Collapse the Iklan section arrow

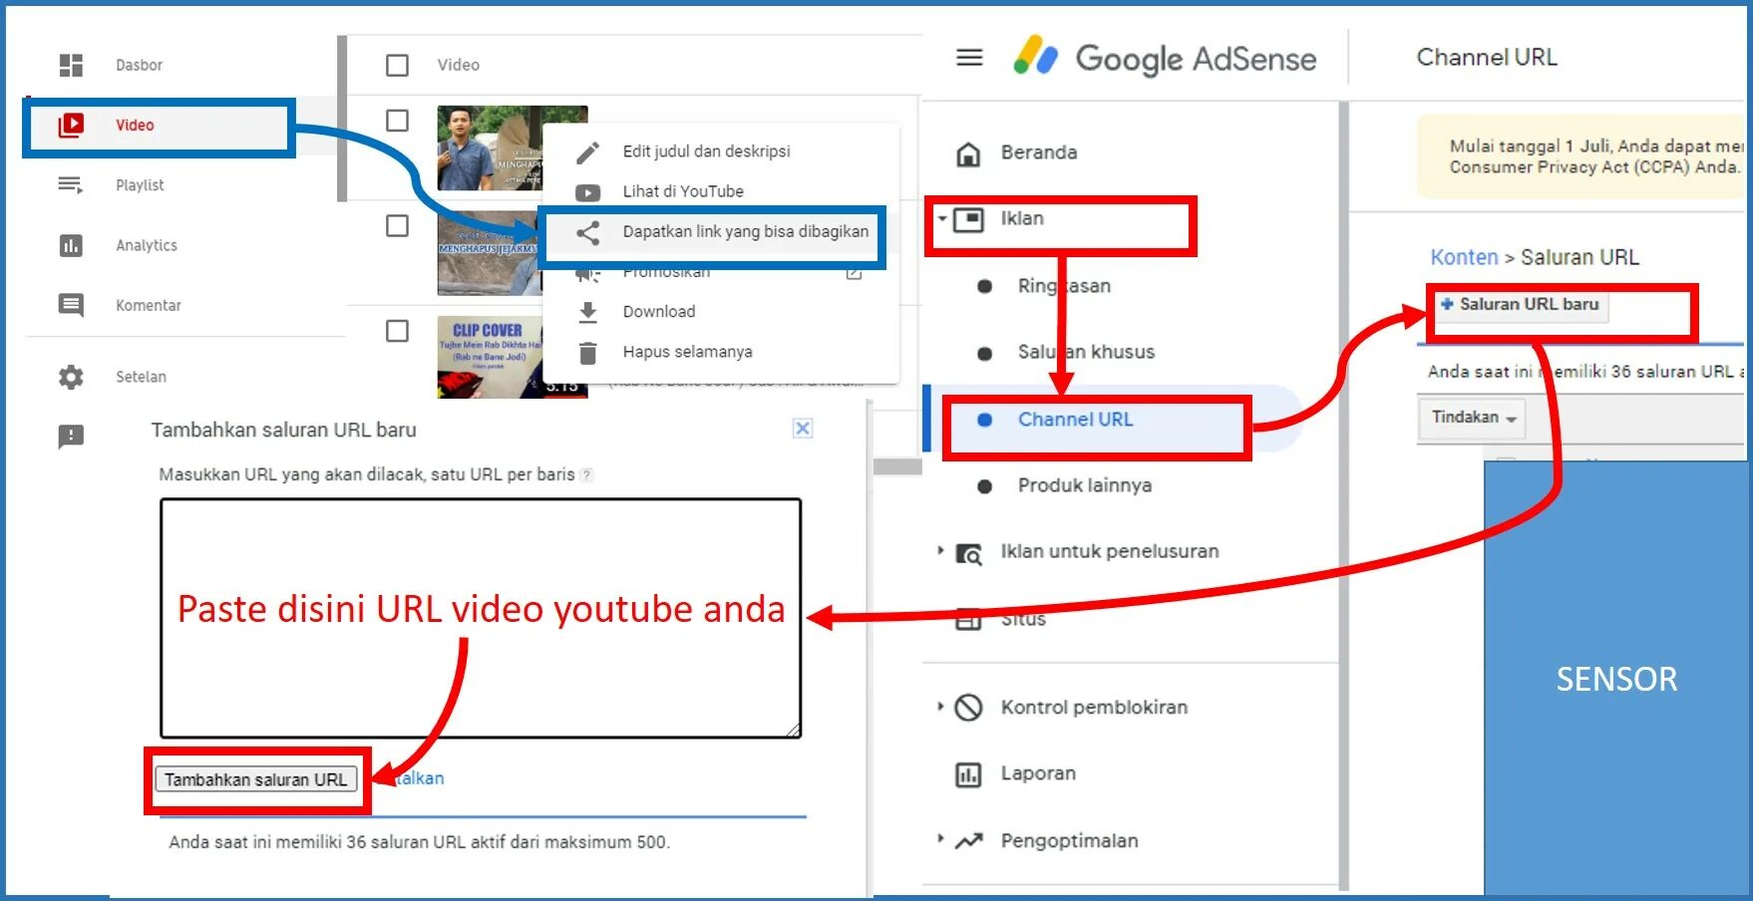(941, 218)
